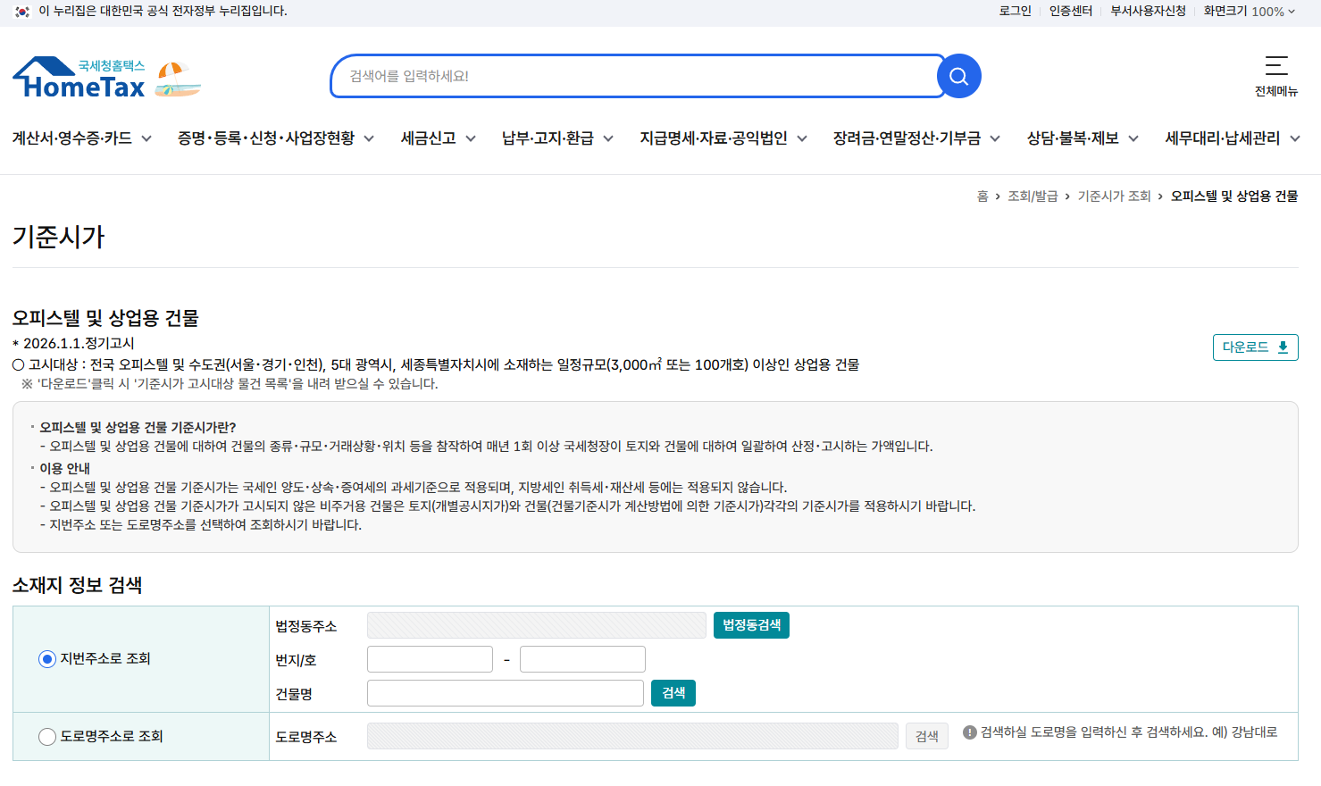Viewport: 1321px width, 786px height.
Task: Click the blue magnifier search icon
Action: pos(958,76)
